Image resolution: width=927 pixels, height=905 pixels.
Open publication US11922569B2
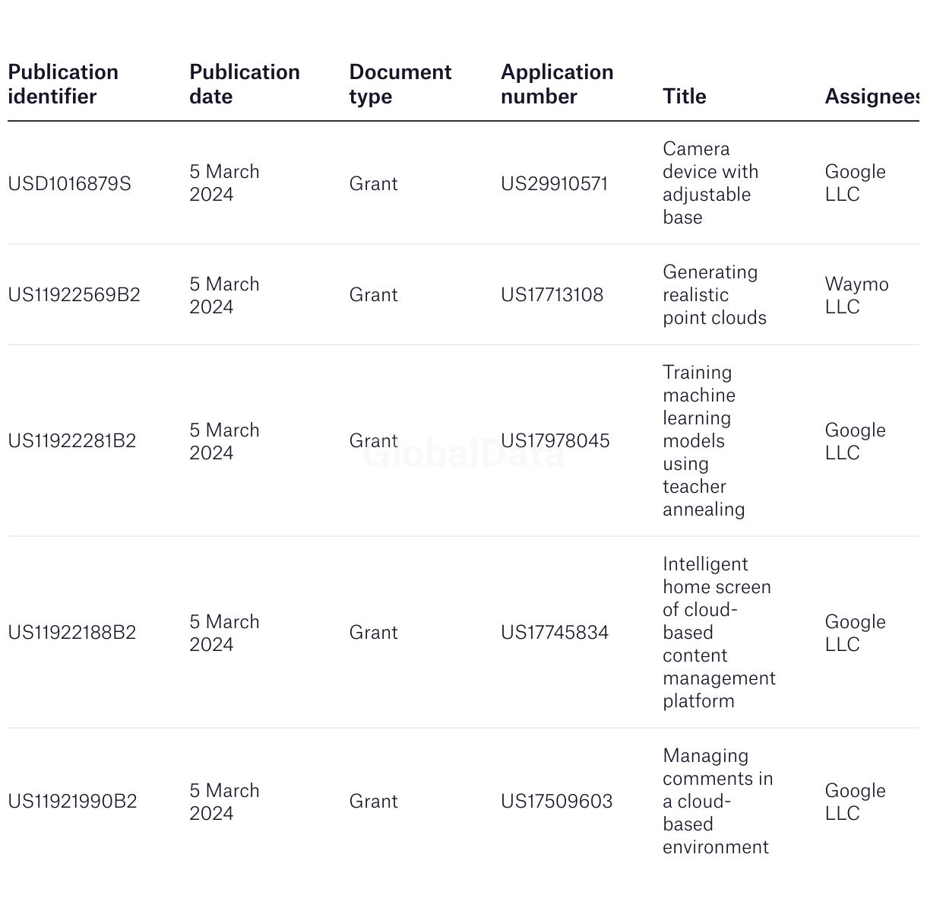pos(74,295)
